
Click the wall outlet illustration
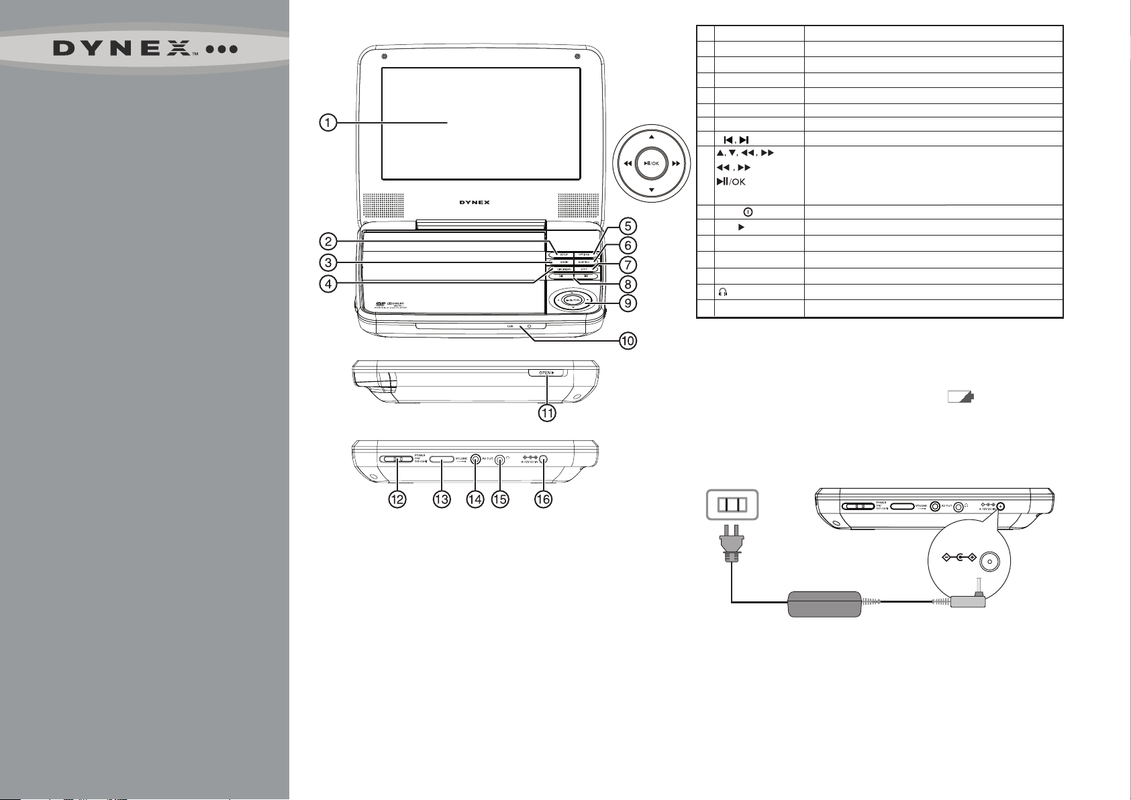(732, 504)
